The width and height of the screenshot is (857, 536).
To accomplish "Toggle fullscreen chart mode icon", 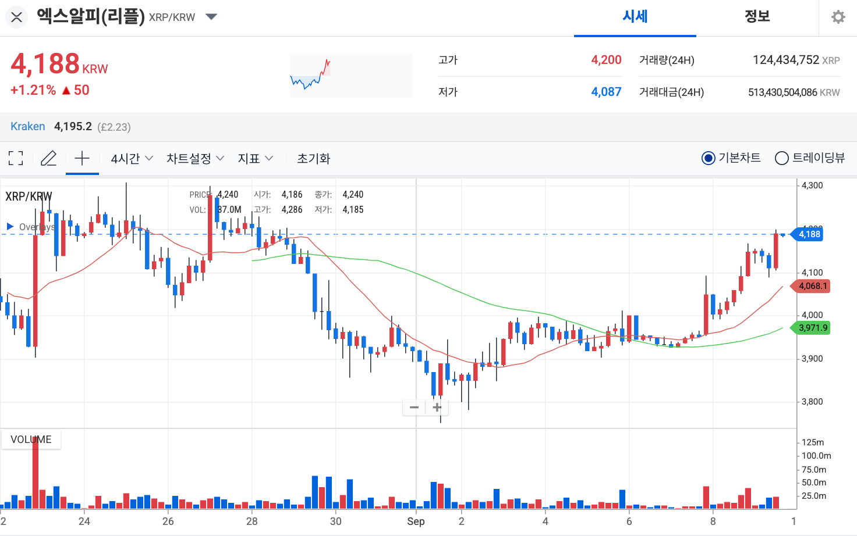I will coord(16,158).
